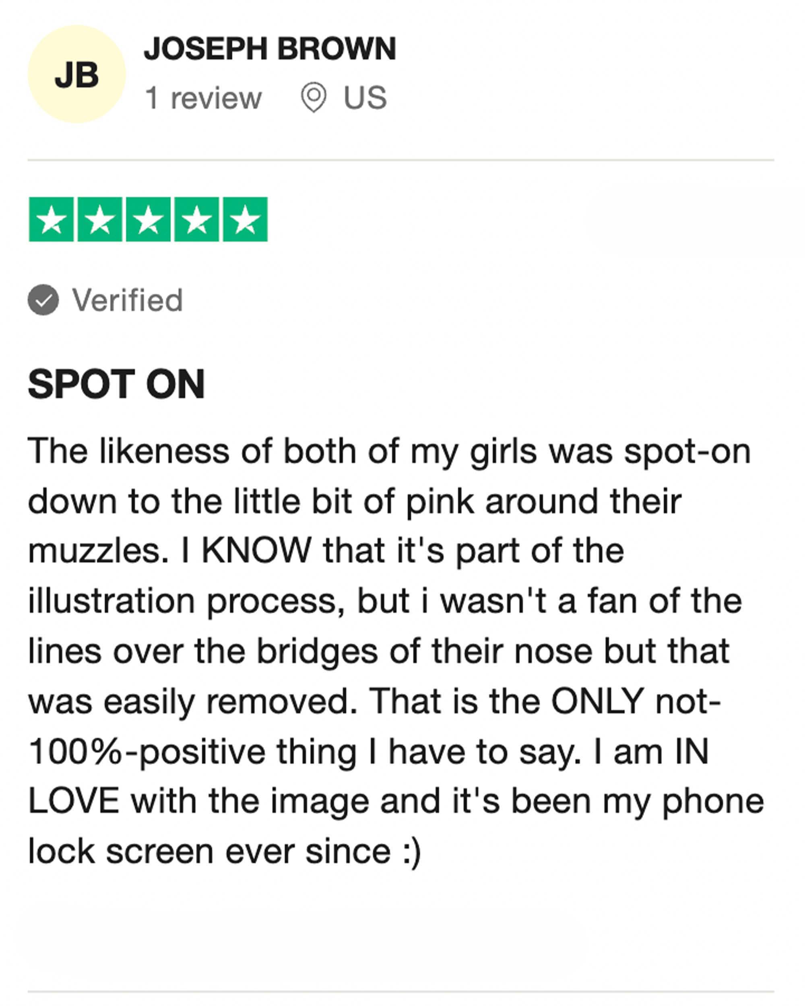Viewport: 805px width, 1006px height.
Task: Click the "1 review" count text
Action: (x=204, y=98)
